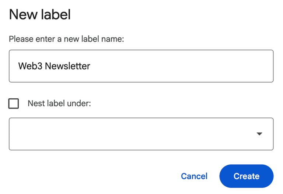Select the blue Cancel text button
Image resolution: width=283 pixels, height=194 pixels.
[194, 176]
